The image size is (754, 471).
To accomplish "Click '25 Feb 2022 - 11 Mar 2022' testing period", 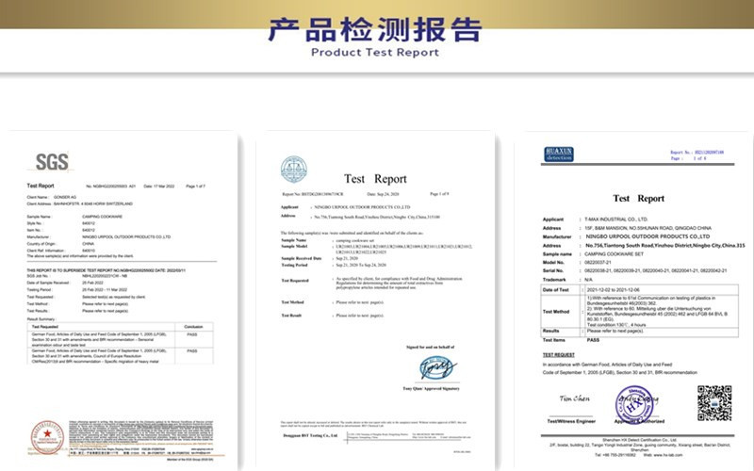I will (105, 290).
